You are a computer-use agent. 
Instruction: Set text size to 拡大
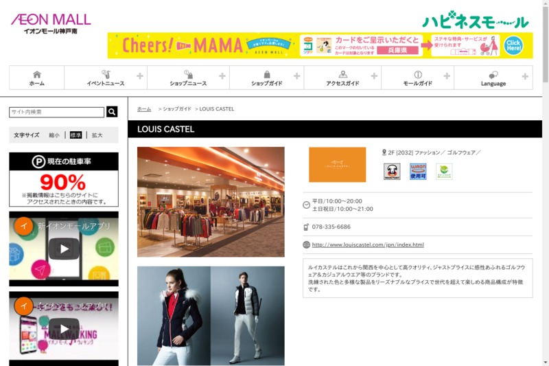click(97, 135)
